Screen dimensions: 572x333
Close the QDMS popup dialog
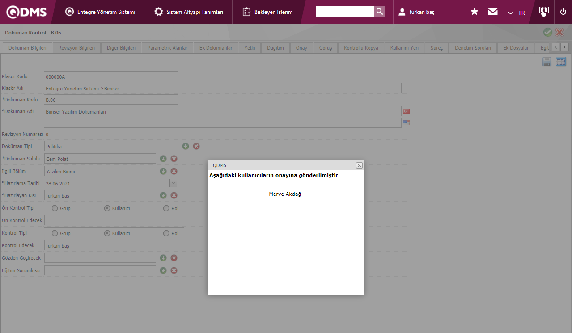pyautogui.click(x=359, y=165)
